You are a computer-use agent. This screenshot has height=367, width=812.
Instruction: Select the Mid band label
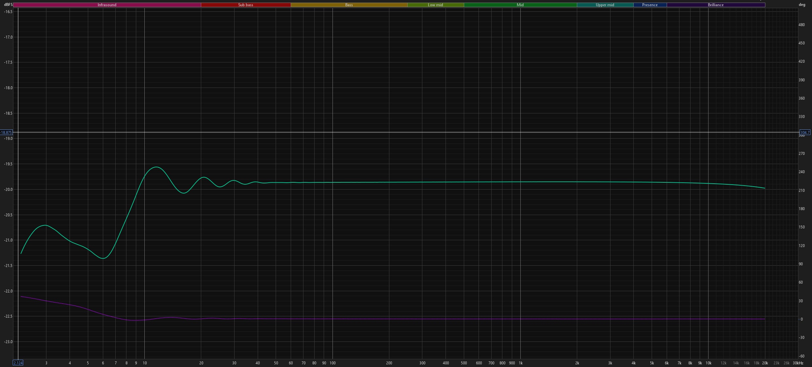[520, 5]
